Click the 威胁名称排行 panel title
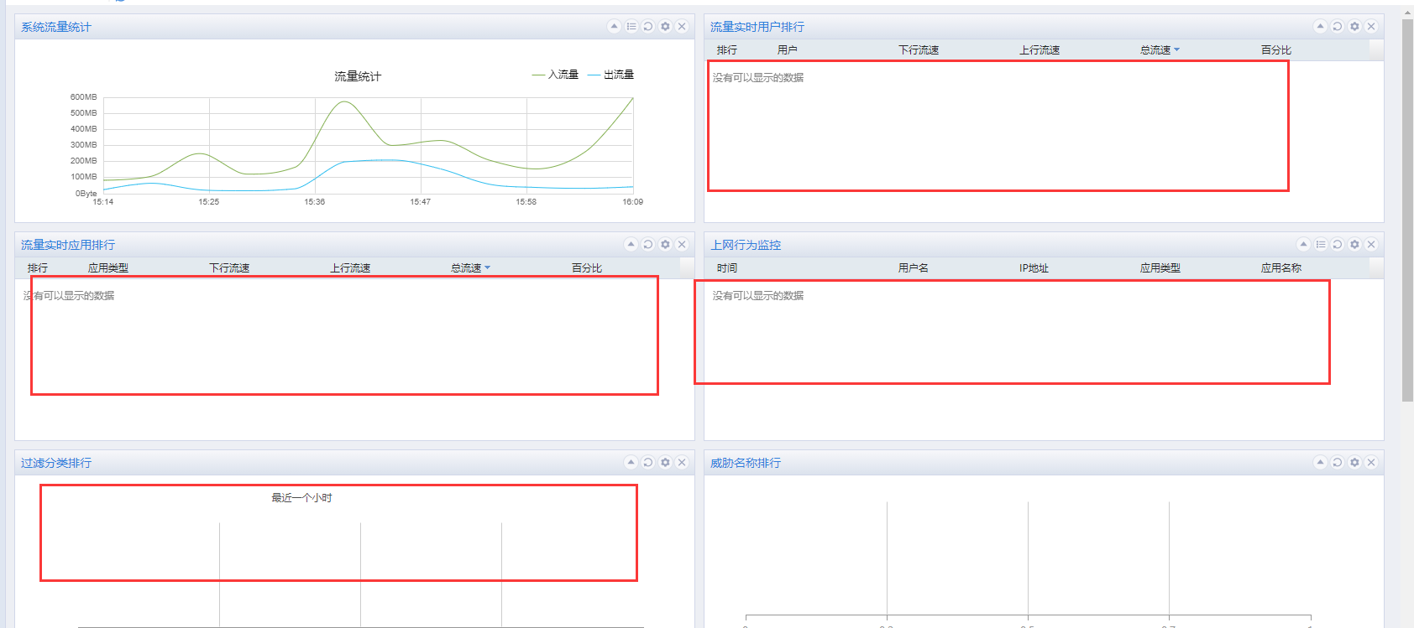 pyautogui.click(x=746, y=463)
